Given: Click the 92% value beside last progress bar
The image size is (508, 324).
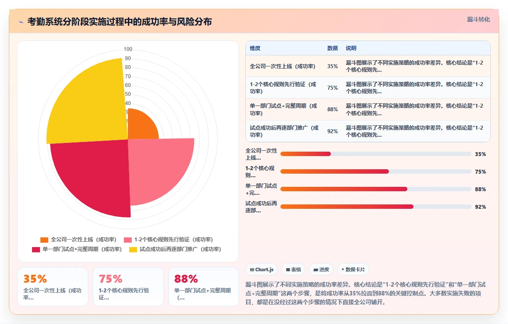Looking at the screenshot, I should click(480, 207).
